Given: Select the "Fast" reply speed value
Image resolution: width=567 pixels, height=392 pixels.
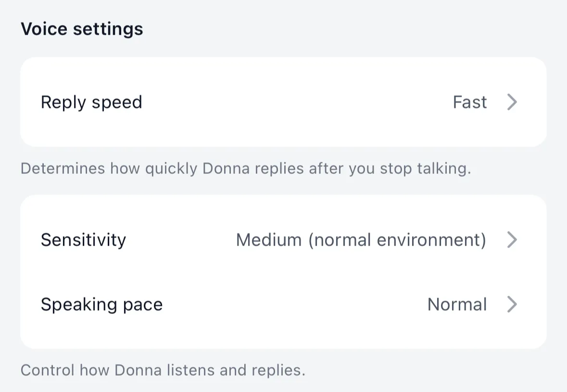Looking at the screenshot, I should [x=470, y=102].
